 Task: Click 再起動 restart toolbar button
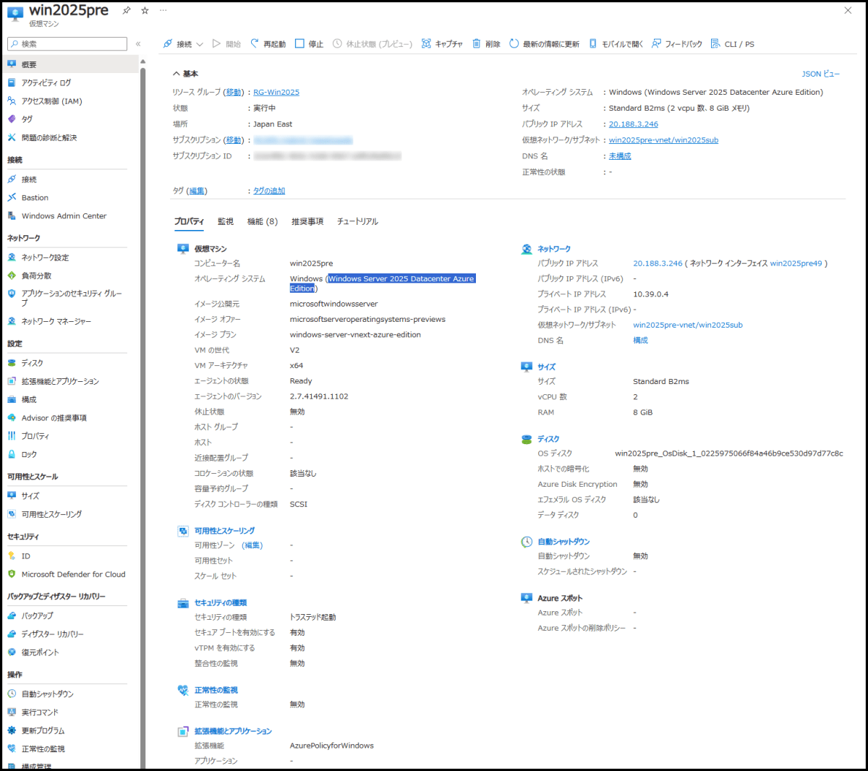tap(268, 44)
